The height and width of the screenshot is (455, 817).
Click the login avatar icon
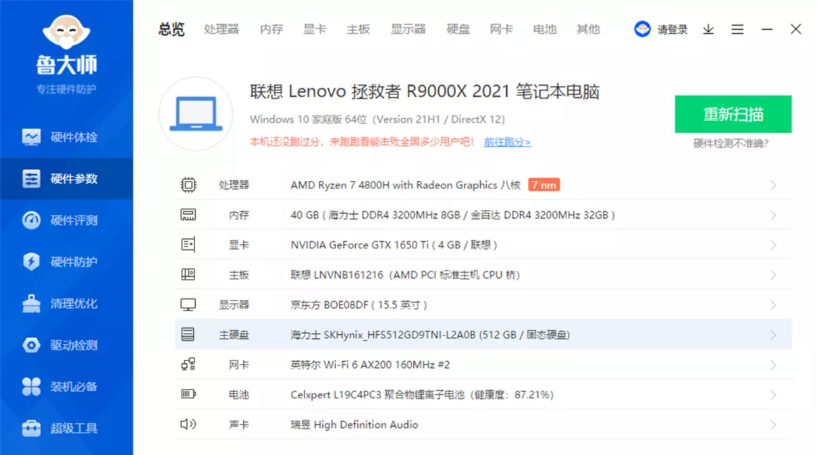pyautogui.click(x=642, y=29)
